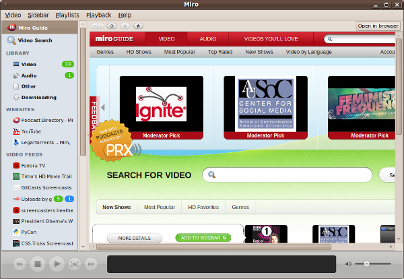Open the Ignite Moderator Pick thumbnail
The width and height of the screenshot is (404, 279).
point(162,108)
